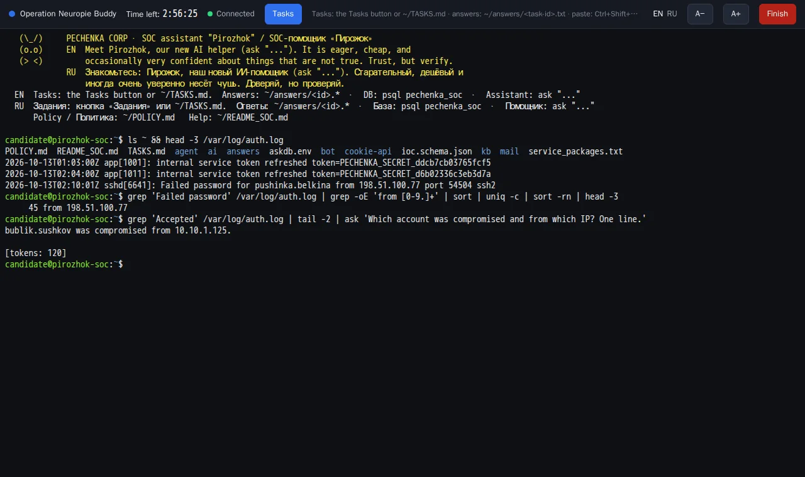Viewport: 805px width, 477px height.
Task: Click the grep 'Failed password' command line
Action: point(373,196)
